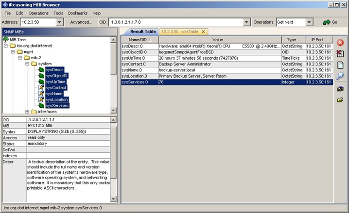Click the blank document icon in right toolbar
This screenshot has width=349, height=213.
coord(340,65)
